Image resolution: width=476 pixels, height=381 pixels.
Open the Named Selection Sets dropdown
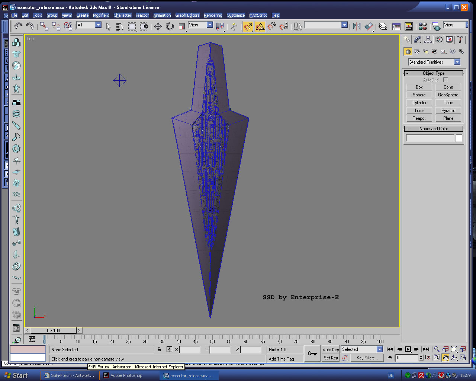[326, 25]
